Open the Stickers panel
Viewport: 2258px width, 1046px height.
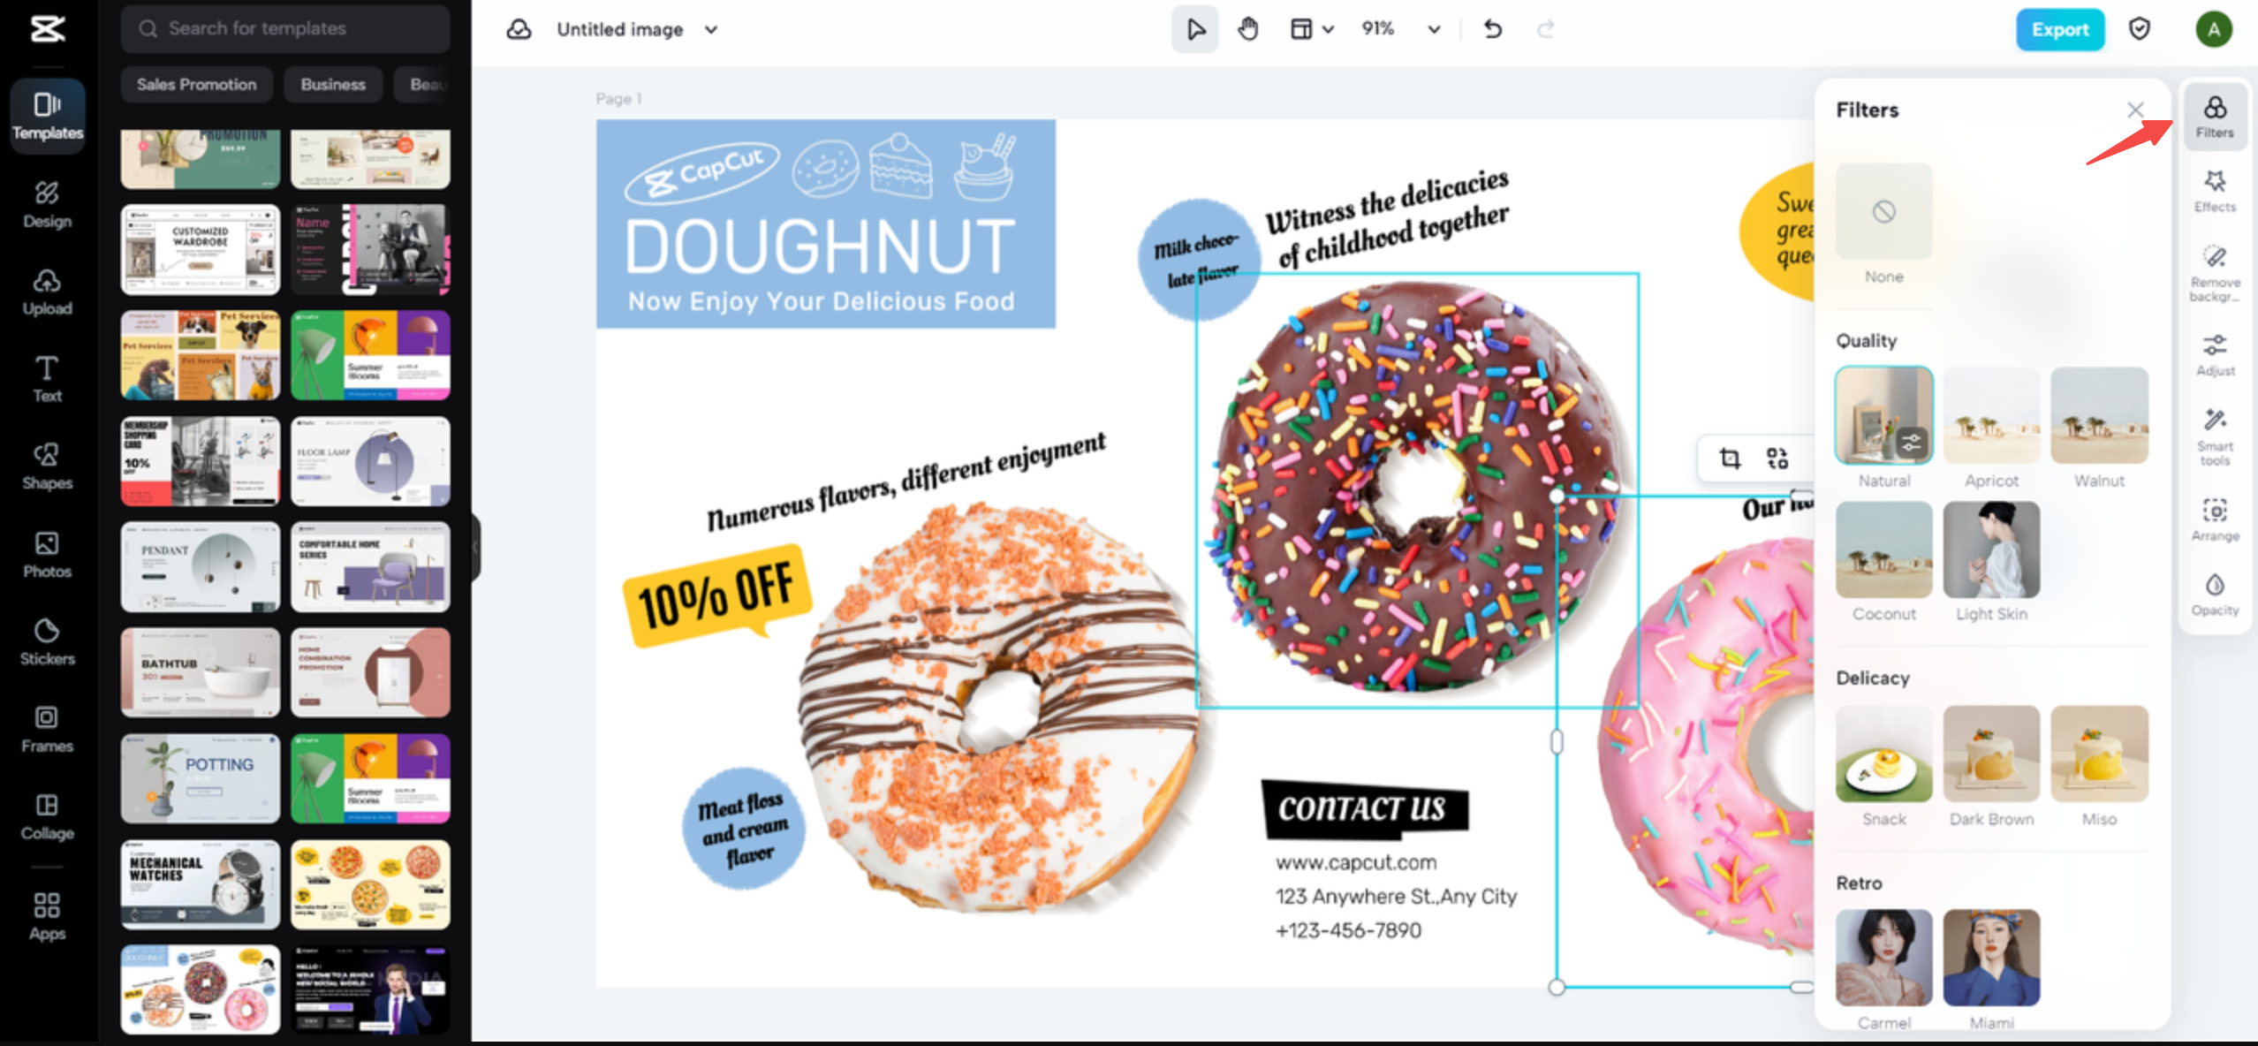click(47, 640)
